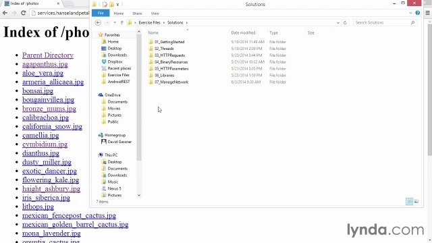Open the address bar history dropdown
432x243 pixels.
click(x=338, y=22)
